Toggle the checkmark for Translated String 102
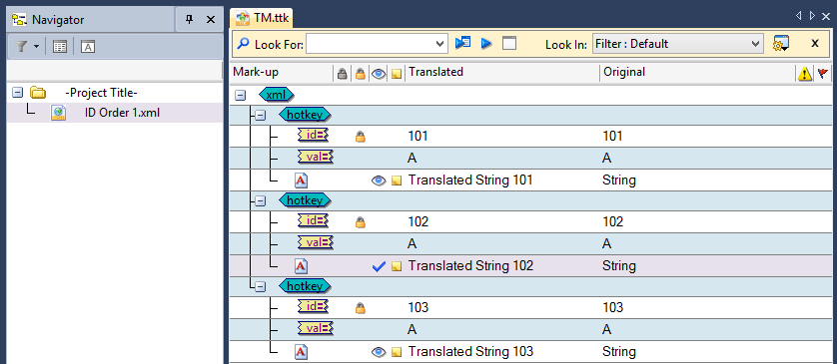The width and height of the screenshot is (837, 364). (x=379, y=266)
